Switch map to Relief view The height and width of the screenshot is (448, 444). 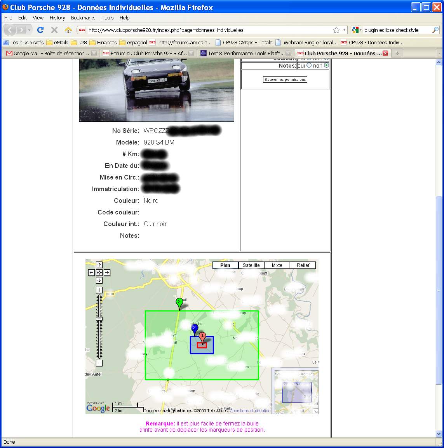tap(303, 265)
